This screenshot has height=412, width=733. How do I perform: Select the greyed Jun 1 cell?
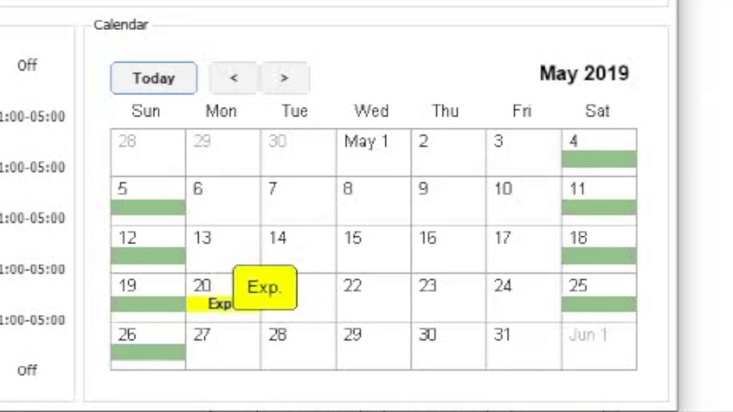599,346
